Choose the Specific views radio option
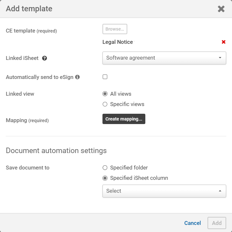The height and width of the screenshot is (232, 232). click(105, 104)
